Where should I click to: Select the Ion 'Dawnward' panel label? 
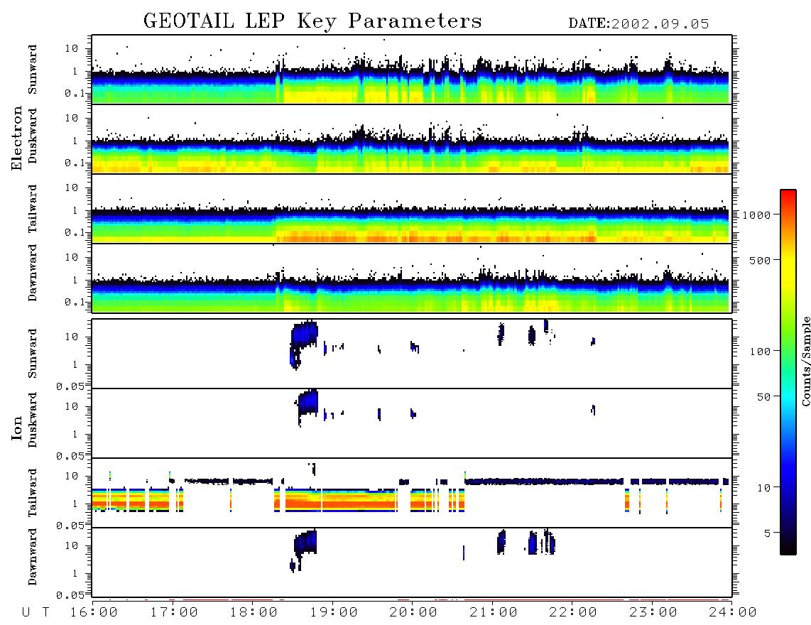pos(33,557)
